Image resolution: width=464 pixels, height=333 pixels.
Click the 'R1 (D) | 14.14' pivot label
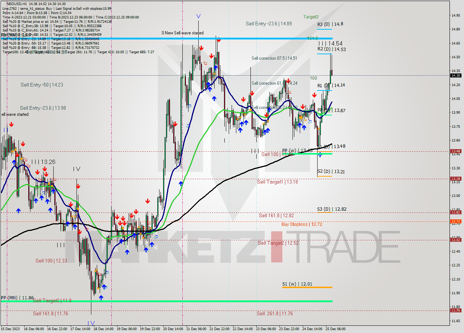pyautogui.click(x=331, y=85)
